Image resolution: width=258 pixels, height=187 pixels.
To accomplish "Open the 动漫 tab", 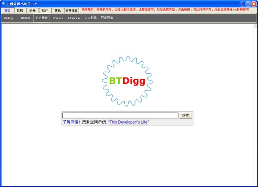I will pos(32,10).
